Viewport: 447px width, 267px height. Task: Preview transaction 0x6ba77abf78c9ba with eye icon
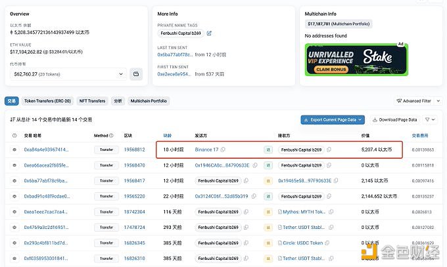[x=14, y=181]
